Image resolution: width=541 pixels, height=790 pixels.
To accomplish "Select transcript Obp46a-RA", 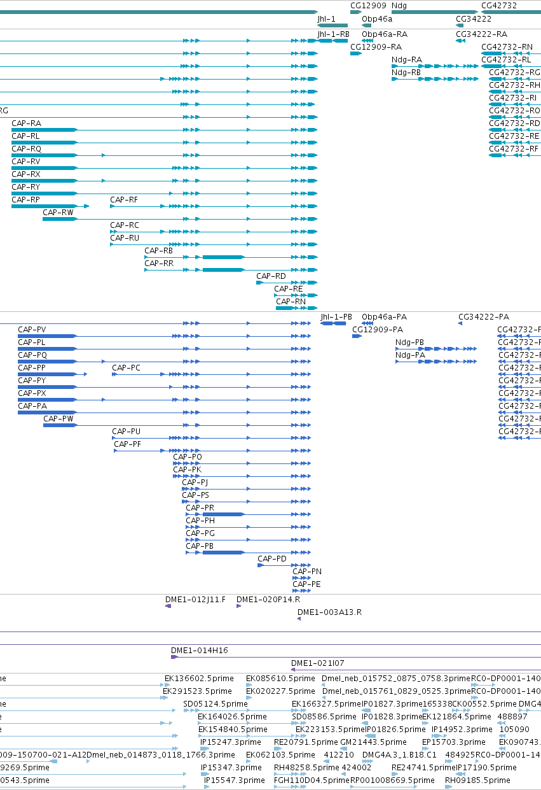I will tap(367, 41).
